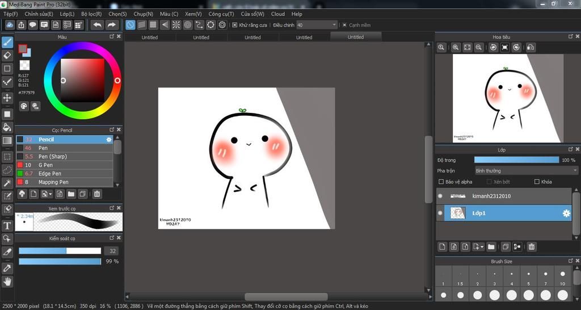Select the Magic Wand tool
Screen dimensions: 581x310
click(7, 183)
